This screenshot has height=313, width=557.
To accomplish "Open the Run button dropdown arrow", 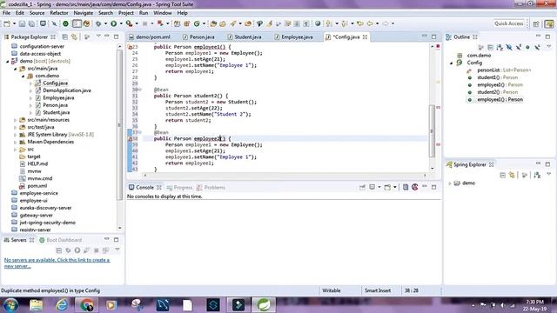I will (121, 23).
